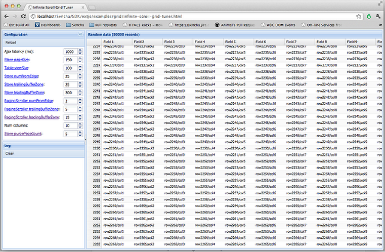The height and width of the screenshot is (252, 385).
Task: Open the browser wrench settings menu
Action: 378,16
